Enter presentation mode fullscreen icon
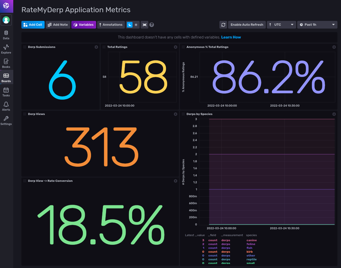The width and height of the screenshot is (341, 268). [145, 25]
